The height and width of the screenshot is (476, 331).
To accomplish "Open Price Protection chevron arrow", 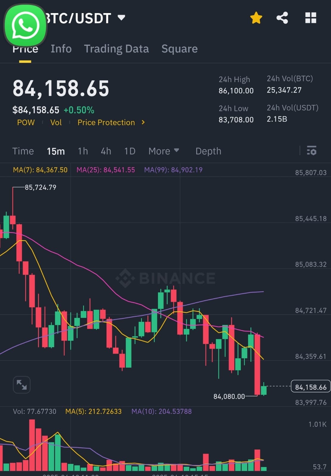I will (x=143, y=122).
